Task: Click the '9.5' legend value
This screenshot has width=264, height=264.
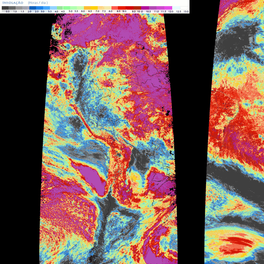Action: tap(134, 11)
